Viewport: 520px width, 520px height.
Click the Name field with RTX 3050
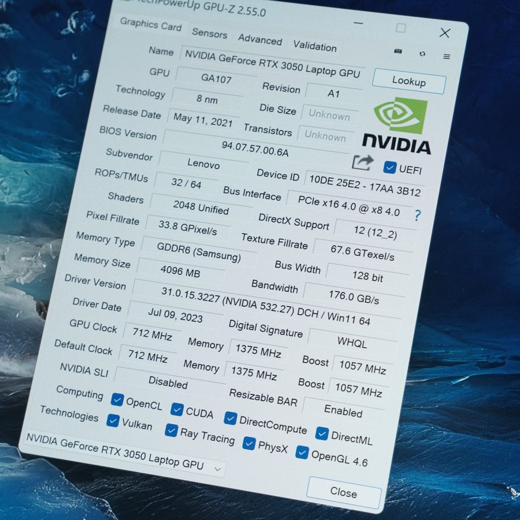point(272,64)
